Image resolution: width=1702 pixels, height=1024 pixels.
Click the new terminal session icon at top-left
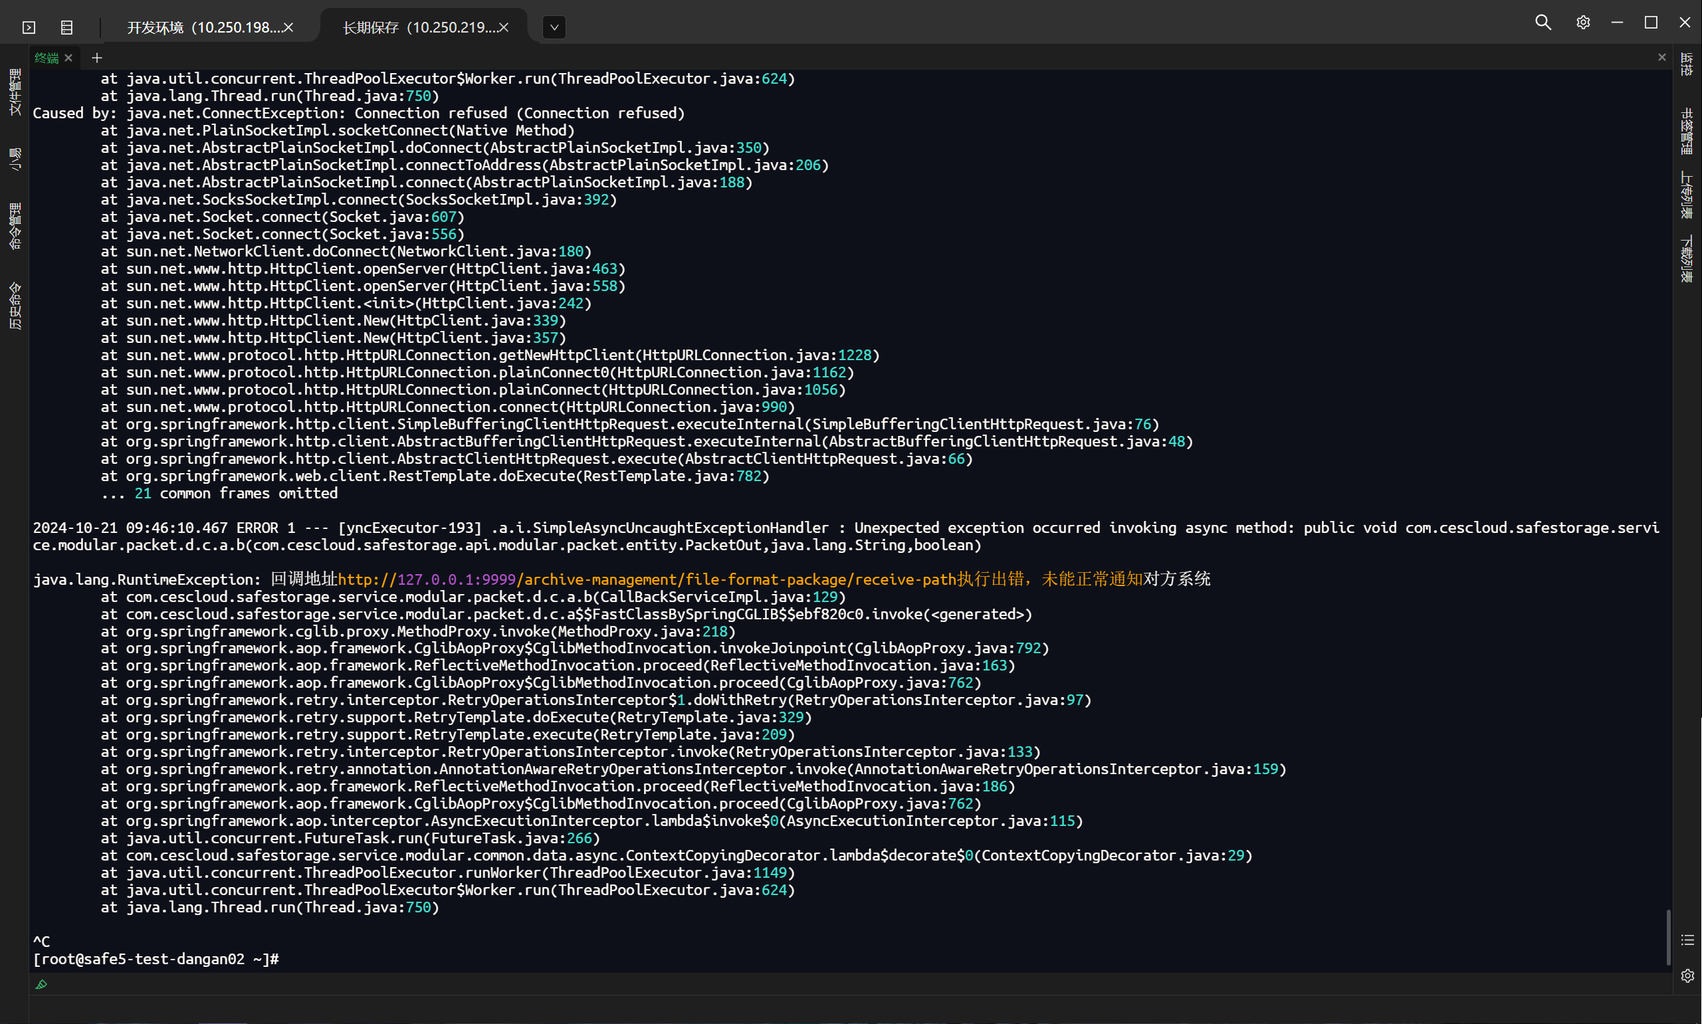pyautogui.click(x=29, y=28)
